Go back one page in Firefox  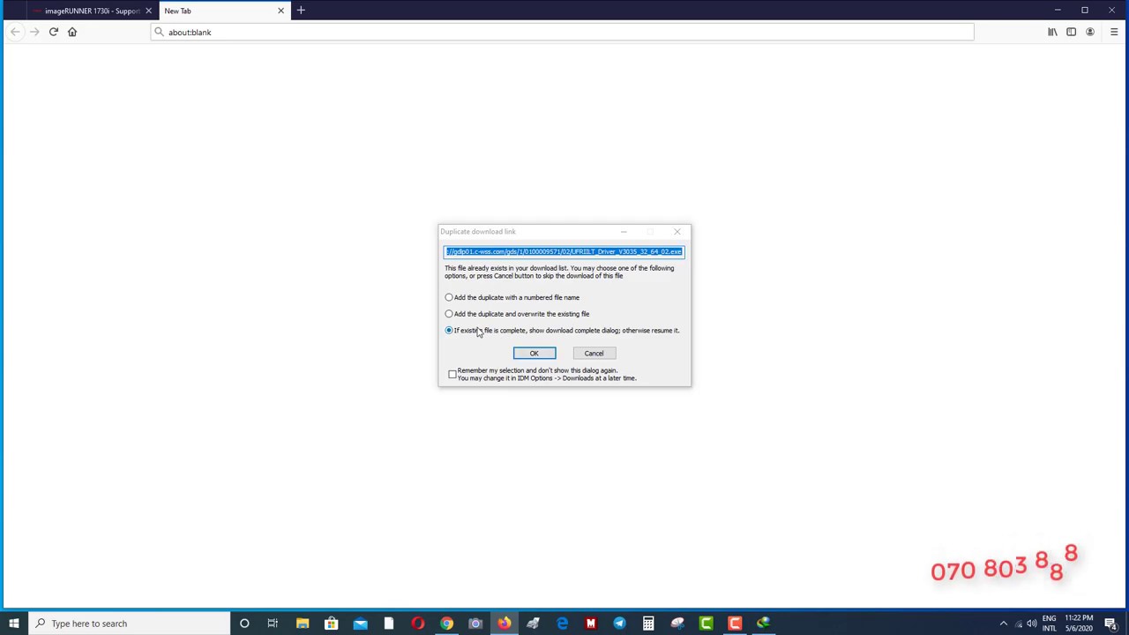coord(15,32)
